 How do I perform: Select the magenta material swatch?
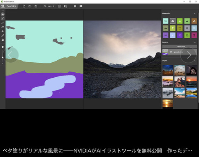click(x=194, y=35)
